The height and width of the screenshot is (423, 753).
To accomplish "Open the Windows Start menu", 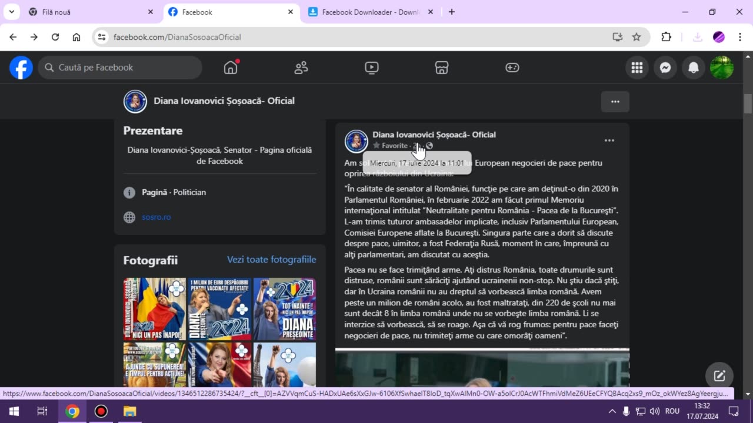I will click(14, 411).
